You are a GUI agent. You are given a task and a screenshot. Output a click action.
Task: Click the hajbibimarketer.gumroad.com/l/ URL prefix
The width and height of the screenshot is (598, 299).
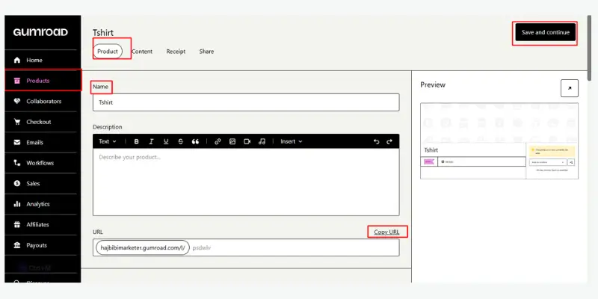pyautogui.click(x=141, y=248)
